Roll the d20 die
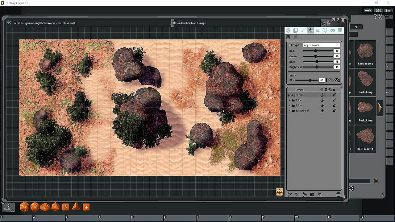The height and width of the screenshot is (222, 395). coord(24,207)
